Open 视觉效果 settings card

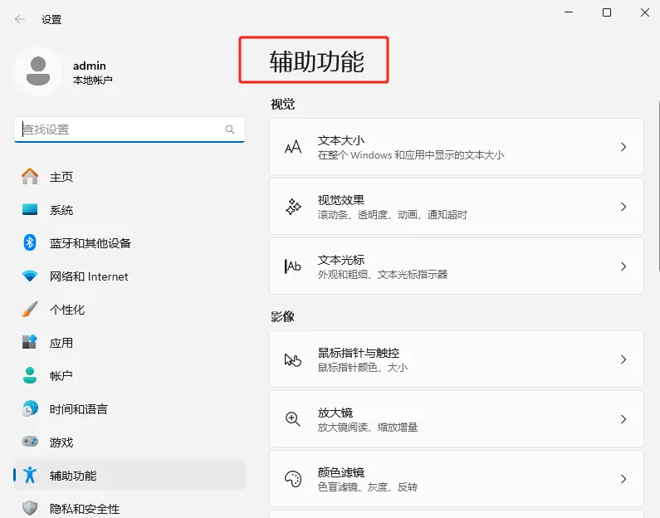tap(457, 207)
